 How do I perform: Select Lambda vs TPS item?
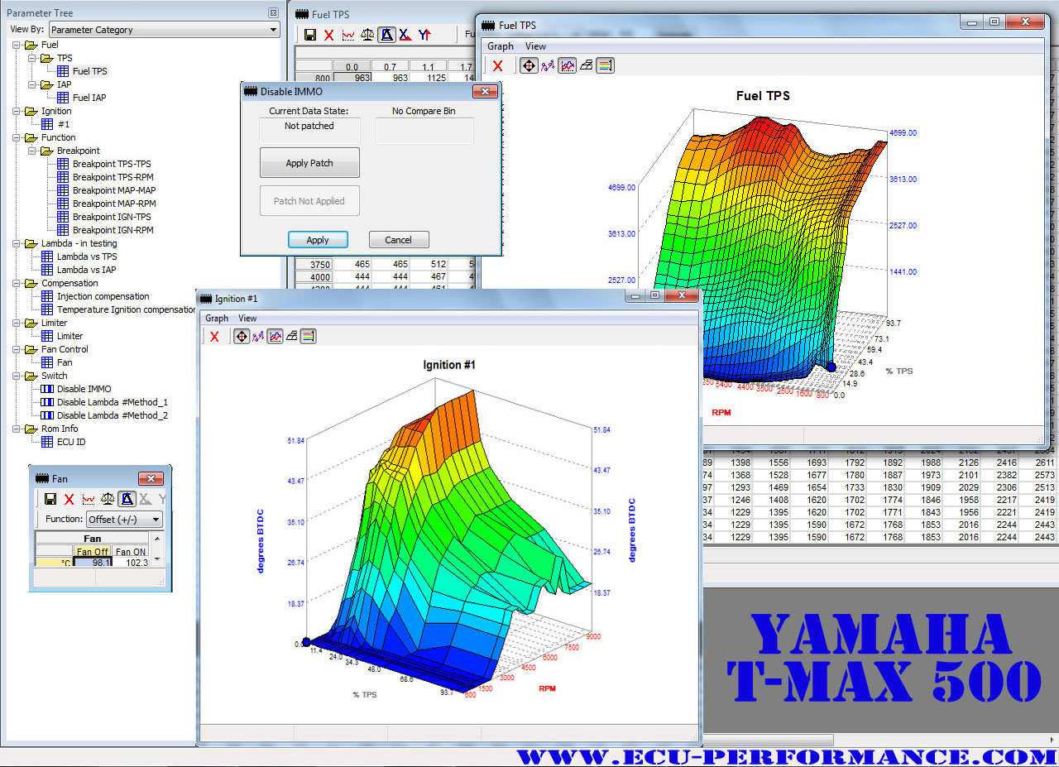pos(87,256)
